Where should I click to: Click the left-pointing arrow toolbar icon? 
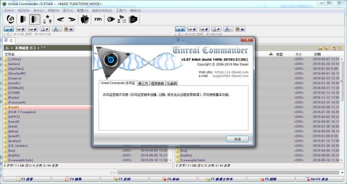click(x=60, y=19)
